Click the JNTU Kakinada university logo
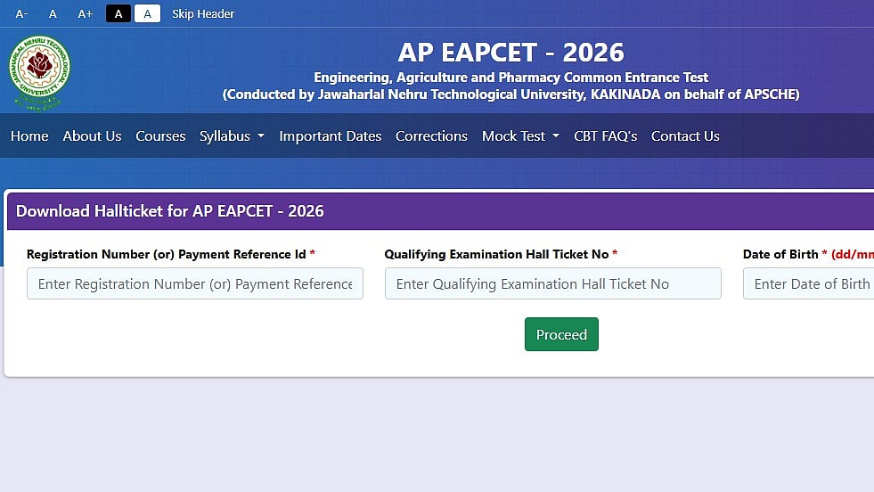This screenshot has height=492, width=874. [x=39, y=72]
